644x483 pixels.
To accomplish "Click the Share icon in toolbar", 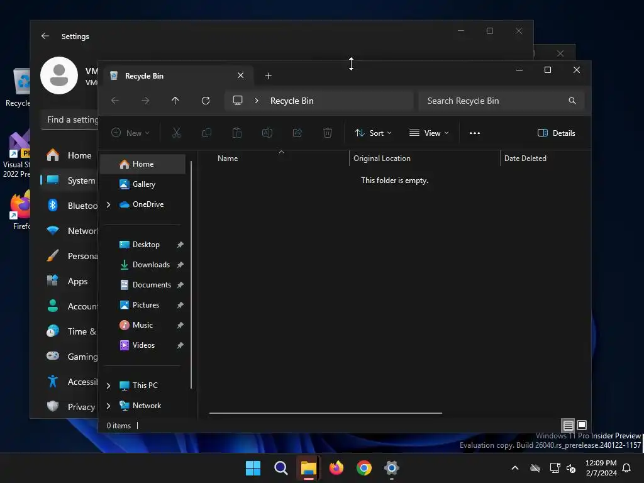I will [297, 133].
